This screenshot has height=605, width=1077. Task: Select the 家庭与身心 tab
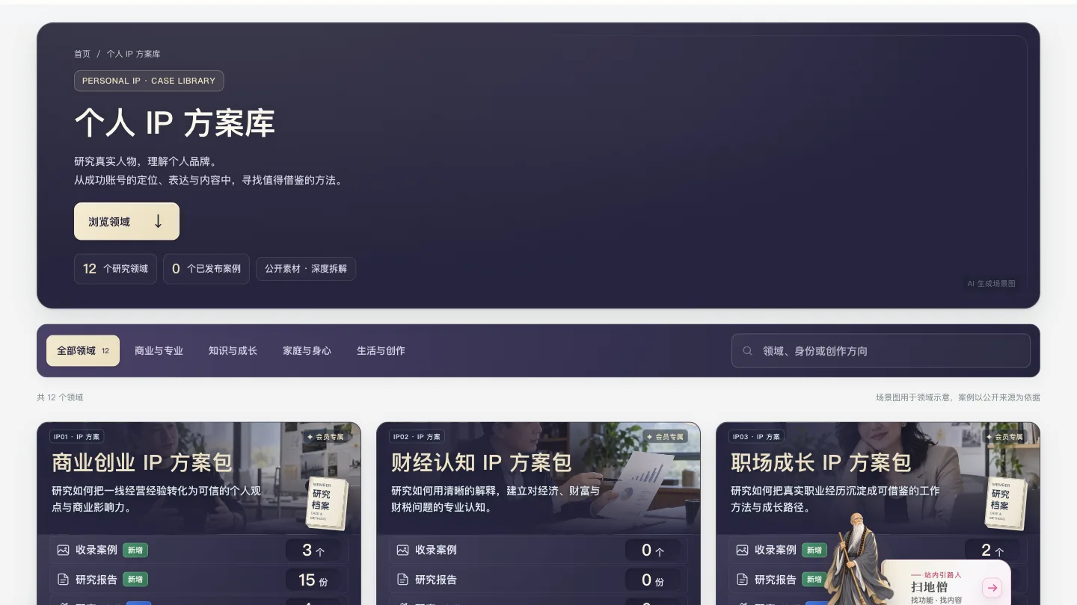[x=307, y=350]
